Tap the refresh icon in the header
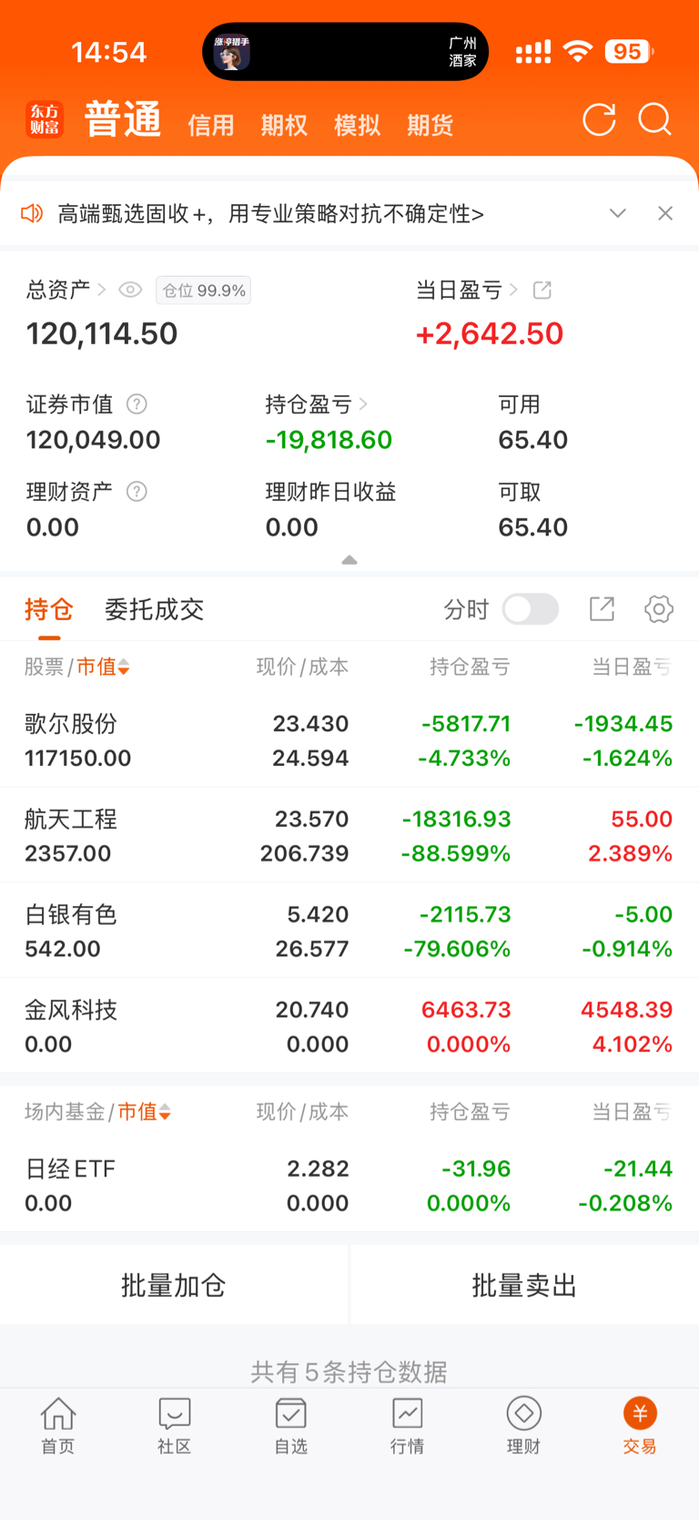The width and height of the screenshot is (699, 1520). 599,120
